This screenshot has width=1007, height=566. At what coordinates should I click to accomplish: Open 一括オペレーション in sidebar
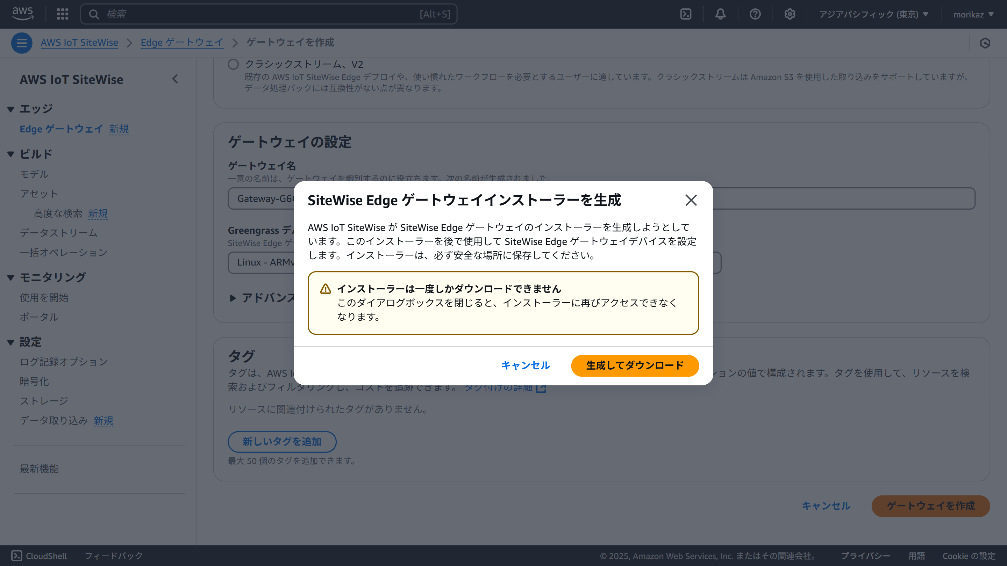64,252
